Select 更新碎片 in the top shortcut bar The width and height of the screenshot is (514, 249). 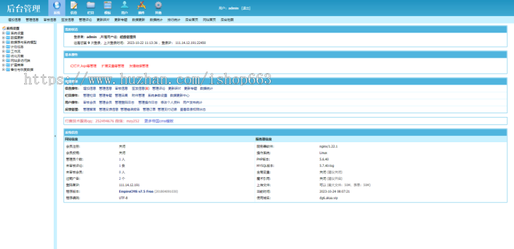103,19
